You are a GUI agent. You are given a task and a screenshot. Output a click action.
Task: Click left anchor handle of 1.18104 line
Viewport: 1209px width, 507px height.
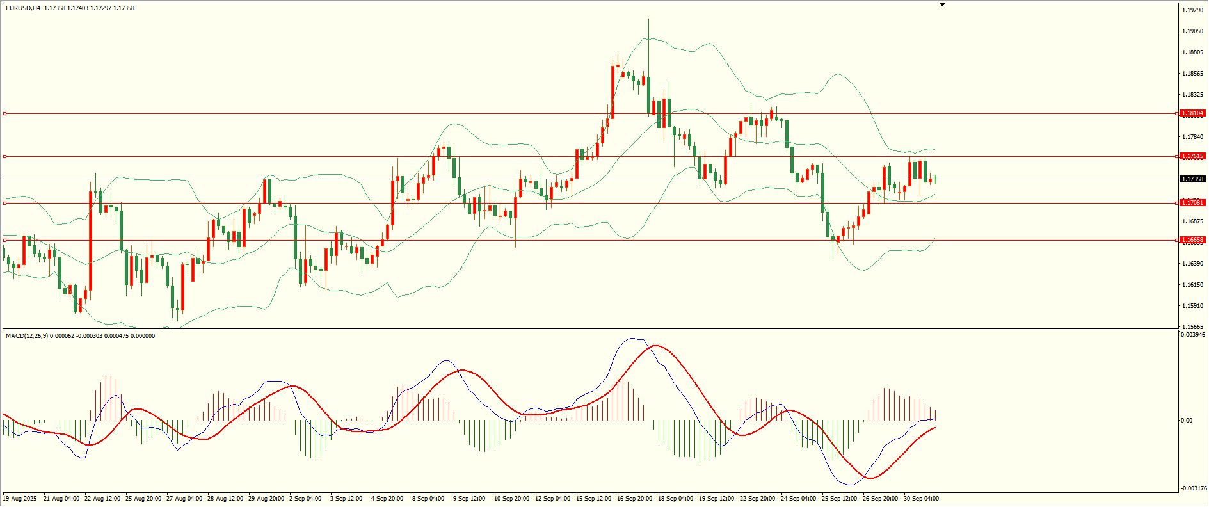tap(5, 114)
